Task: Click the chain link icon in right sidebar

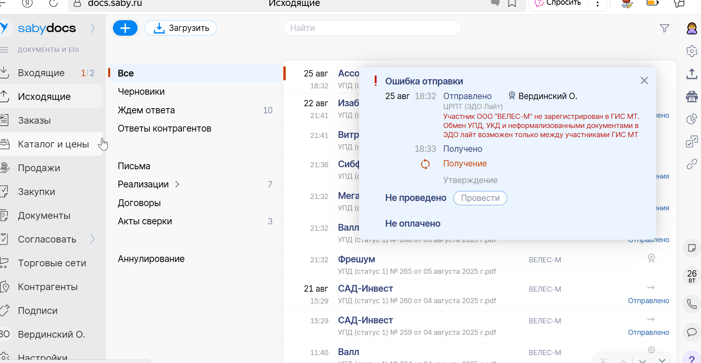Action: [x=692, y=164]
